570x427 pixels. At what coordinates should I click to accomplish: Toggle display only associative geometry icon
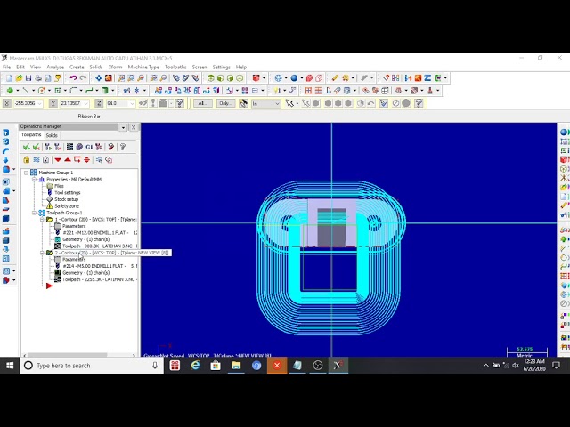[109, 160]
